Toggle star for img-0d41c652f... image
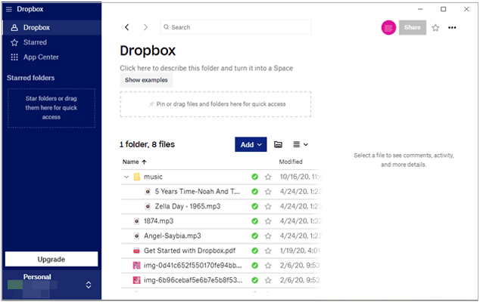The height and width of the screenshot is (302, 480). click(x=268, y=266)
